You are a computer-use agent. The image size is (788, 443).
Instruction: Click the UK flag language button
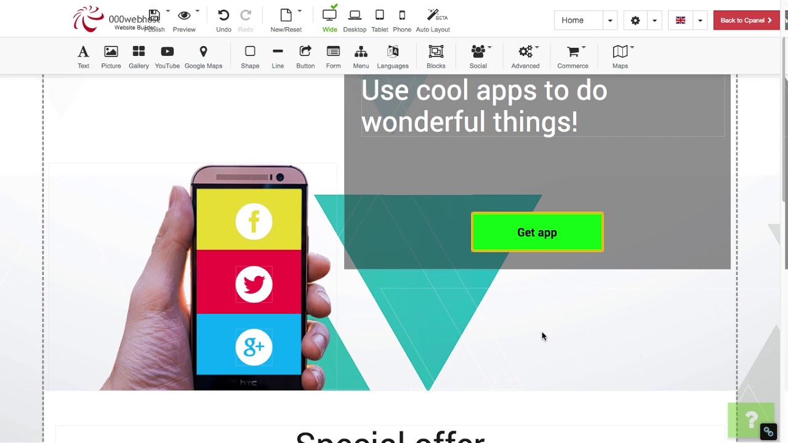click(x=680, y=20)
